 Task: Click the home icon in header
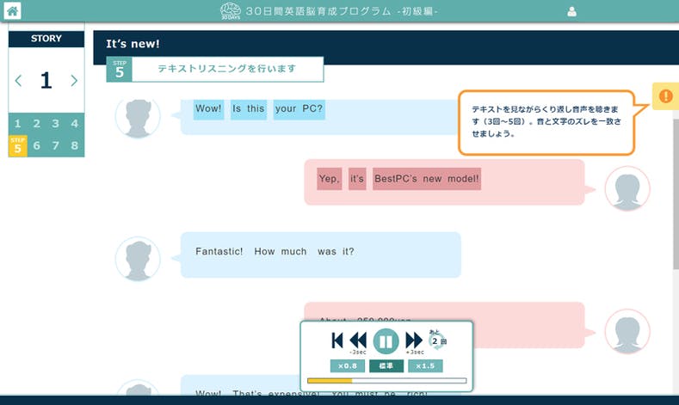(10, 11)
